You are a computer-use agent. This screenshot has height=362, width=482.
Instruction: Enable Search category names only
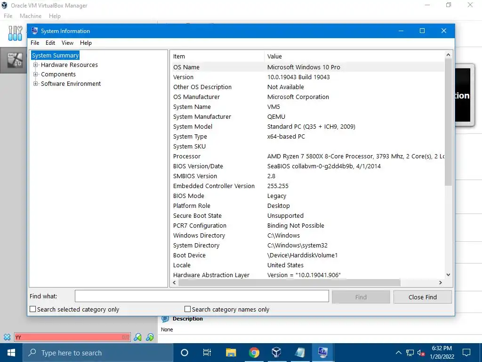(187, 309)
